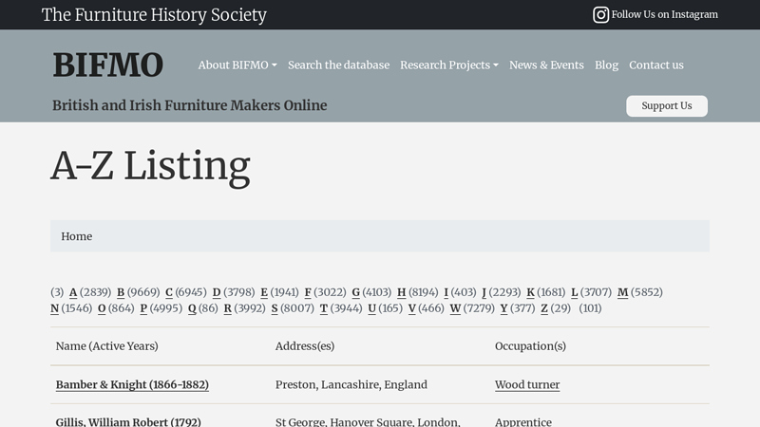Click 'Name (Active Years)' column header

[x=107, y=346]
